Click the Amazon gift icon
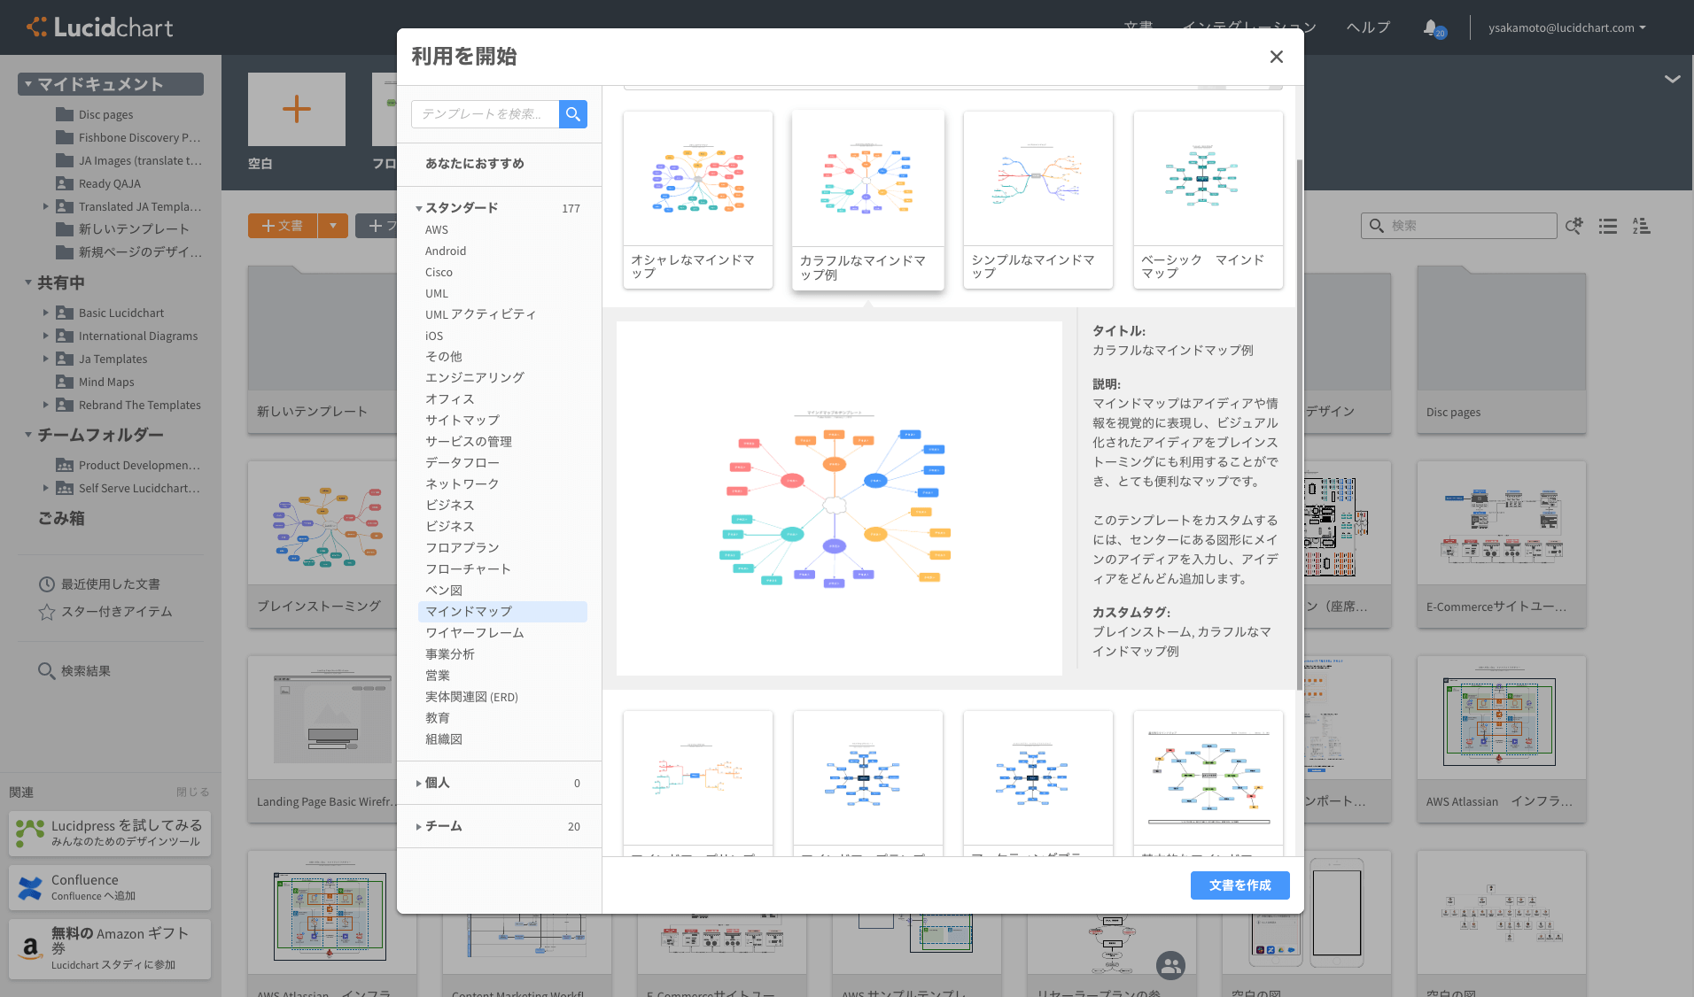Viewport: 1694px width, 997px height. click(x=31, y=948)
